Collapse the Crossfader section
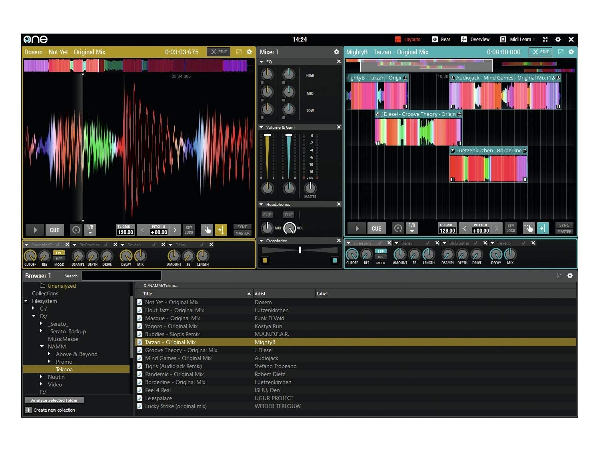 click(262, 241)
